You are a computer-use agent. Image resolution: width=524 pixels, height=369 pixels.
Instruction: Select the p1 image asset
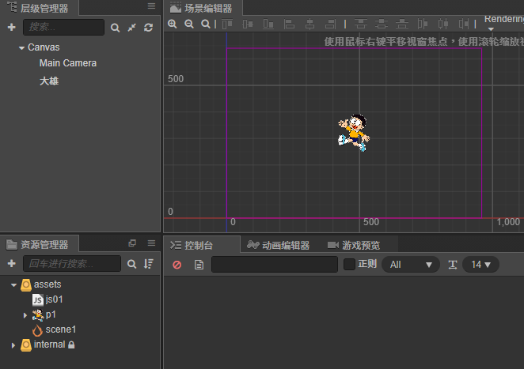click(x=51, y=314)
